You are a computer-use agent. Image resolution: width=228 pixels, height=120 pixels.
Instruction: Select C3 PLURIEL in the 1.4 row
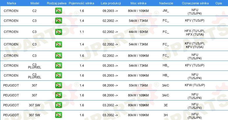[x=34, y=66]
